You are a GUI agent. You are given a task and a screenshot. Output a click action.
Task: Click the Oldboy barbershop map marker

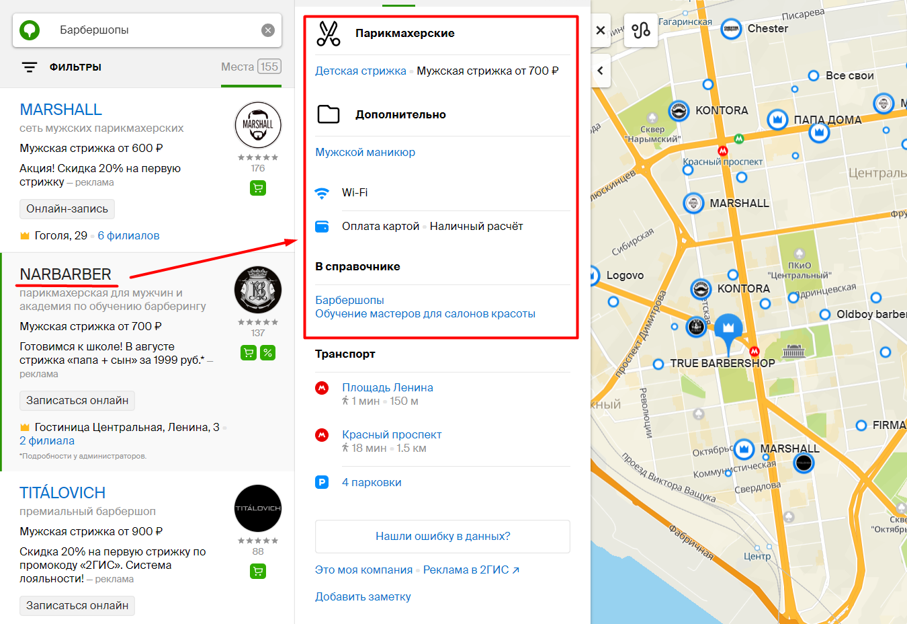point(825,315)
